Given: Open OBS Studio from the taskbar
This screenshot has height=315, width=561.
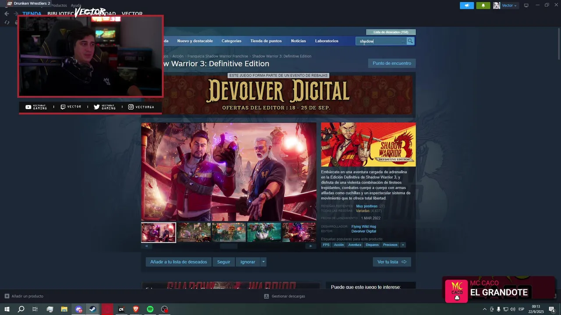Looking at the screenshot, I should 164,309.
